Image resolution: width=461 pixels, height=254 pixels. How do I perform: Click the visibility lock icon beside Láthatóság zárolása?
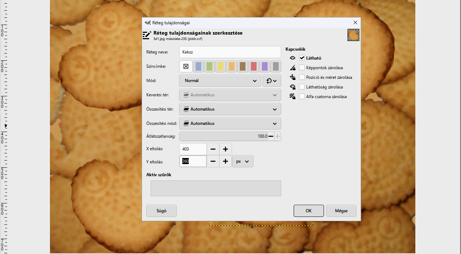pos(293,87)
